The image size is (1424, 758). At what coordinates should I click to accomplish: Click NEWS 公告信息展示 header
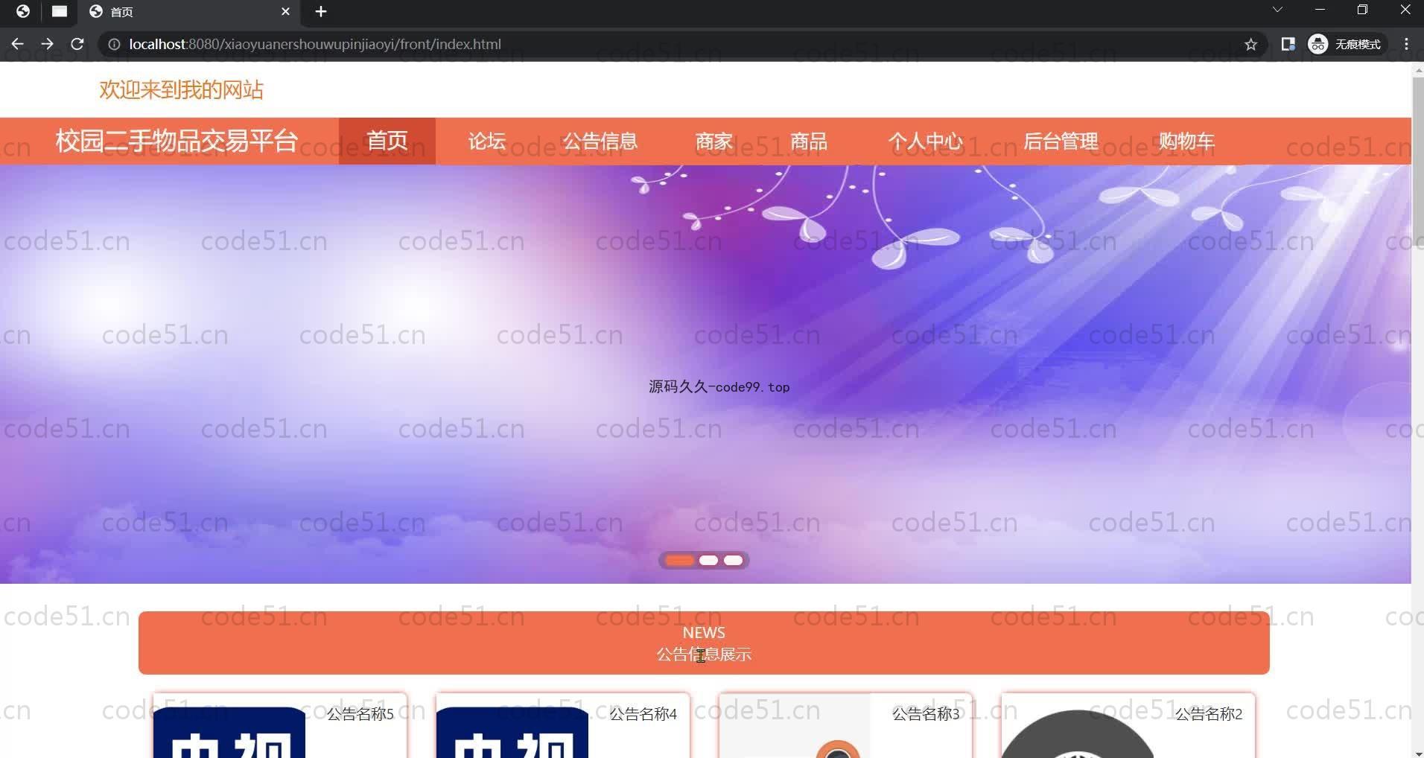point(704,643)
